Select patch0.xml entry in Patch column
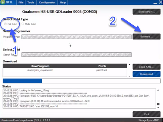Viewport: 163px width, 122px height. click(102, 70)
